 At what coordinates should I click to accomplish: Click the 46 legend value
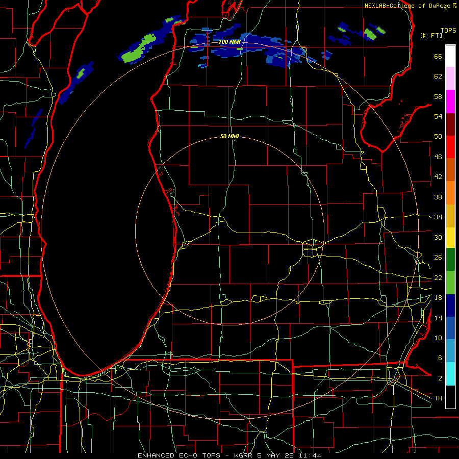coord(438,157)
